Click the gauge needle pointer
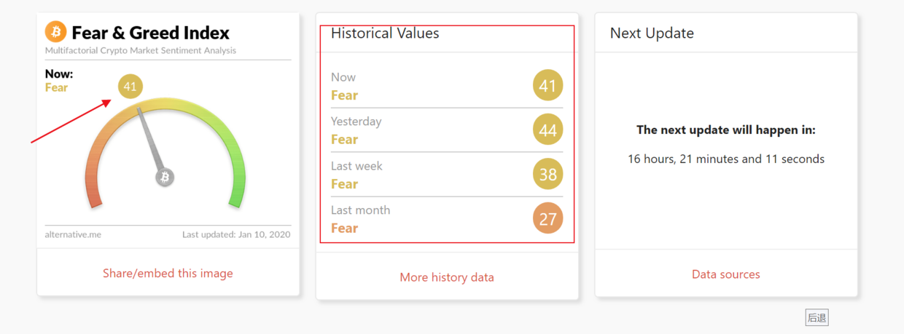The width and height of the screenshot is (904, 334). point(152,140)
